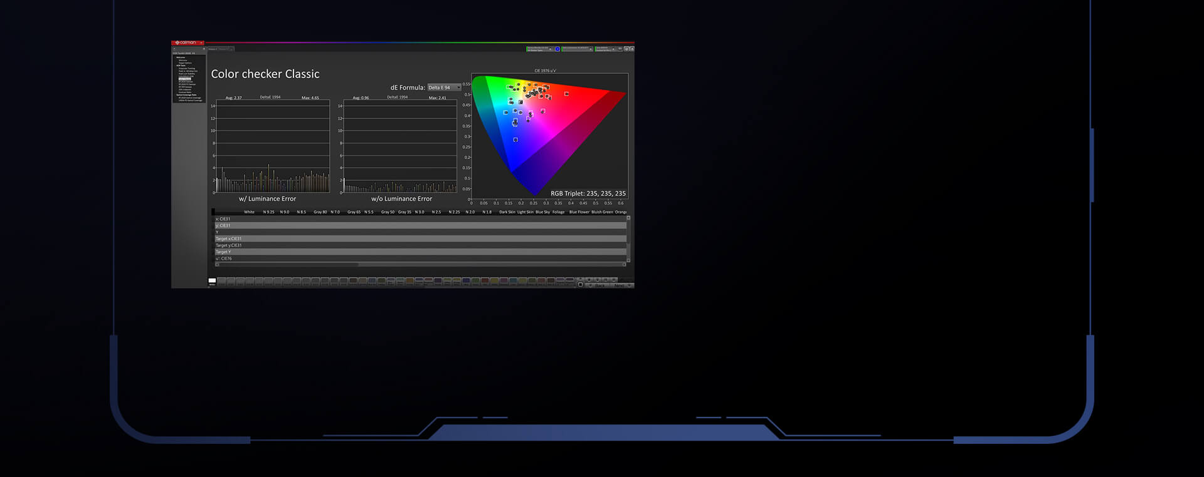
Task: Click the scroll up arrow of data table
Action: pos(628,218)
